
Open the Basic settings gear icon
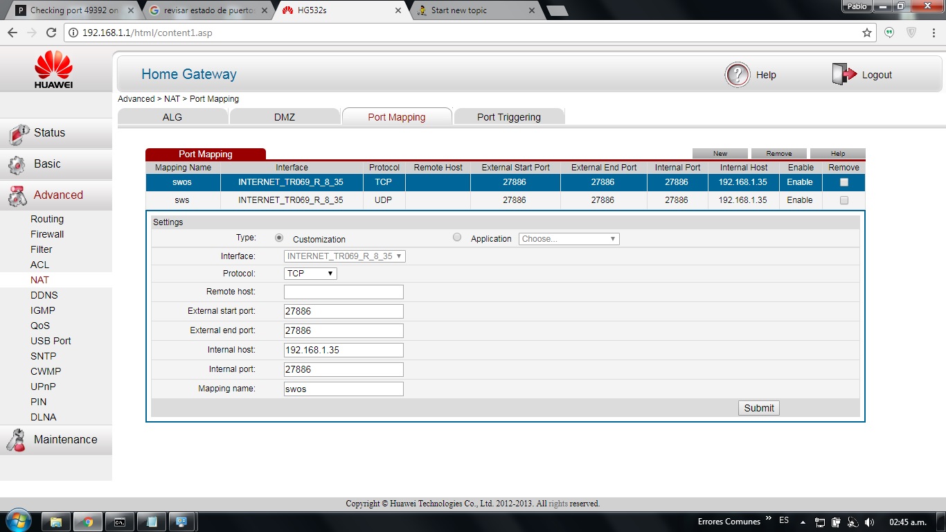pyautogui.click(x=17, y=165)
